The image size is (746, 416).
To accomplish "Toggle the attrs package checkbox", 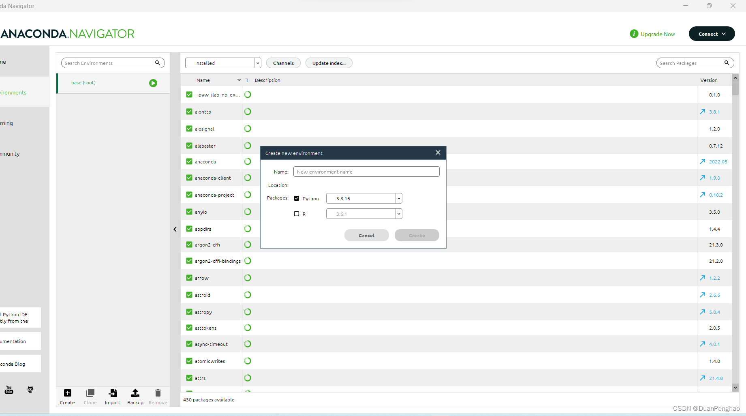I will 189,378.
